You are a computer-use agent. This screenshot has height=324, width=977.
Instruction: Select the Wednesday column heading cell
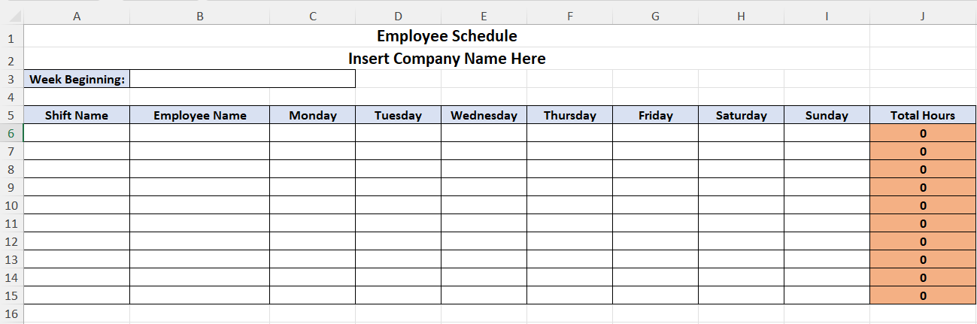[x=484, y=115]
